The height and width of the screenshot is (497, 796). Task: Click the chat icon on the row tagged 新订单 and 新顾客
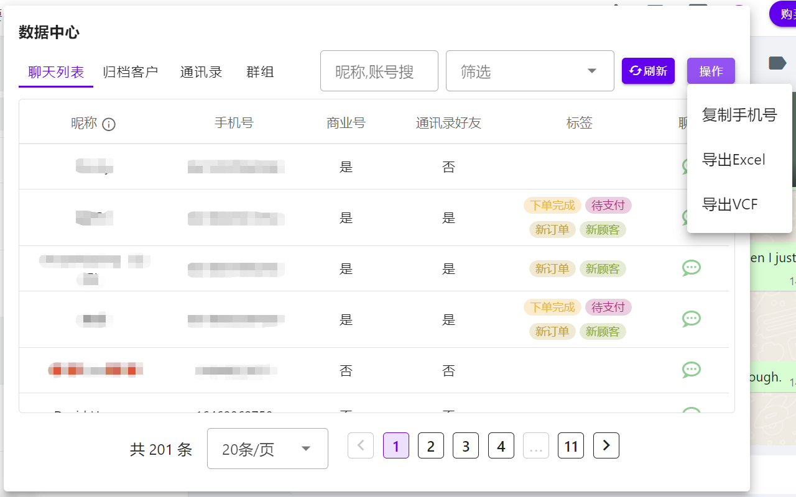(x=691, y=268)
